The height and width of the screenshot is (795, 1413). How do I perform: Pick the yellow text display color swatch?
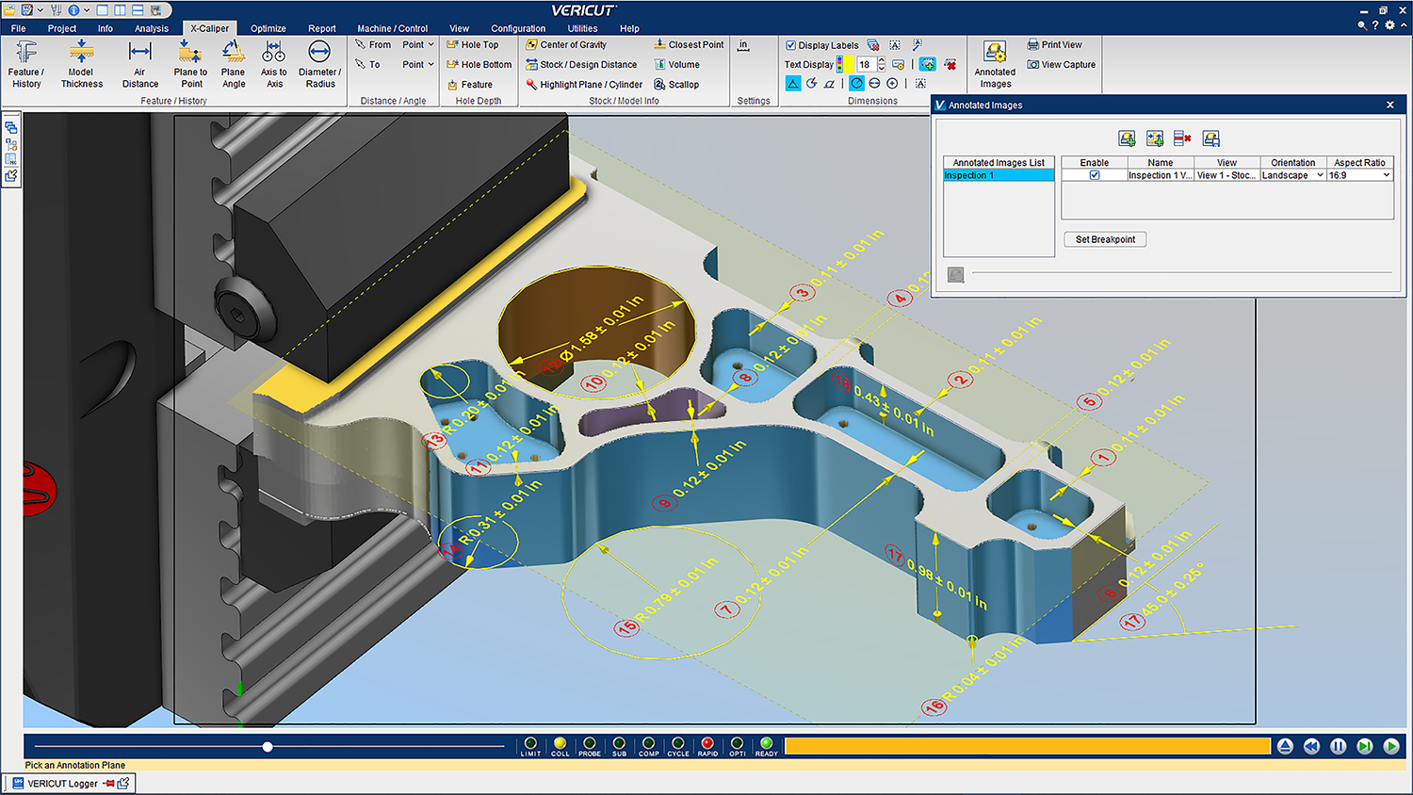pyautogui.click(x=848, y=65)
